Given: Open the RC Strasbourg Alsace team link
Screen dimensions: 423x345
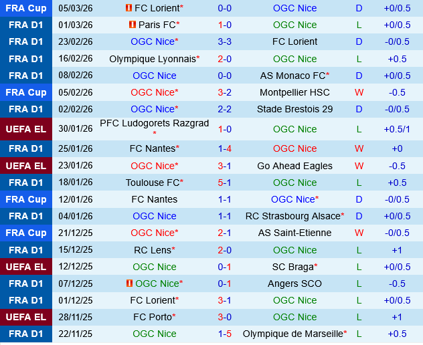Looking at the screenshot, I should (293, 216).
